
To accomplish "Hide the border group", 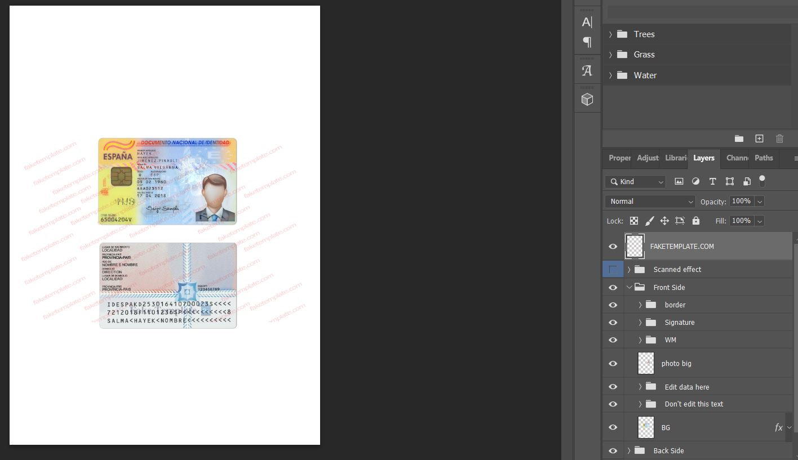I will (x=613, y=305).
